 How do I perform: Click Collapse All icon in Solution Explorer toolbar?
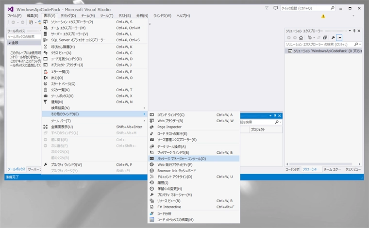click(x=325, y=38)
